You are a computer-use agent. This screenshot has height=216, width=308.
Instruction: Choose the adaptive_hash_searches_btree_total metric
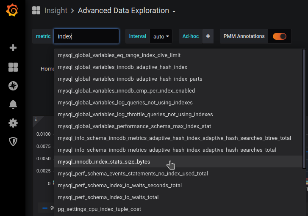pyautogui.click(x=178, y=138)
